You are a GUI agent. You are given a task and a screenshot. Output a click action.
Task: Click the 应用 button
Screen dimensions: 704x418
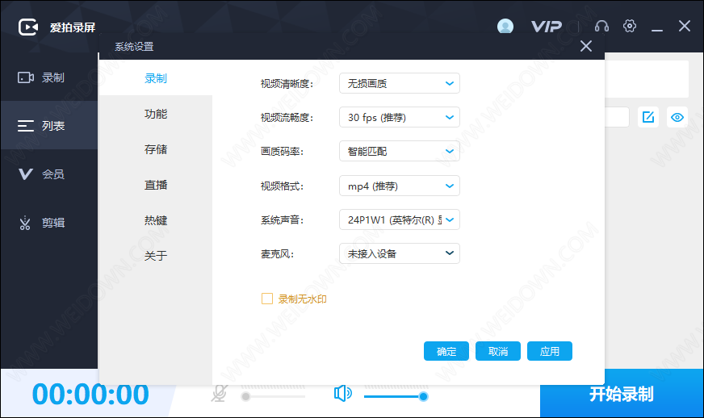tap(550, 351)
